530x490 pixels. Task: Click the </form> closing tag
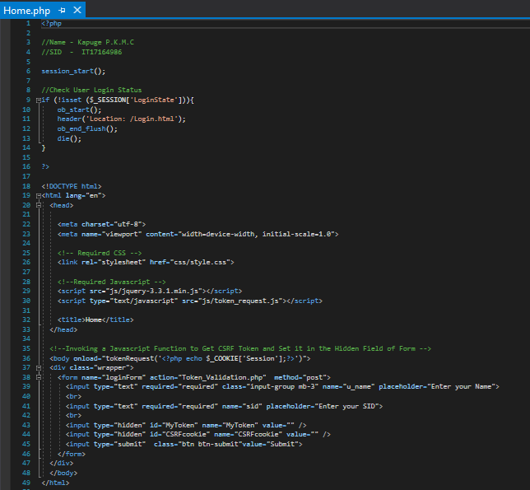coord(72,454)
